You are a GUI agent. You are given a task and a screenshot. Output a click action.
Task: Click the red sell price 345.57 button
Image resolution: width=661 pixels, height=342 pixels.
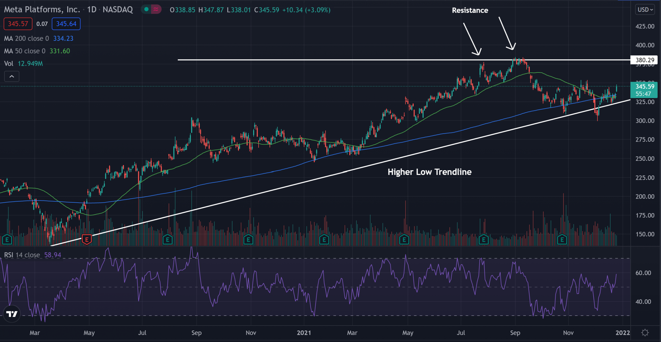(x=18, y=24)
